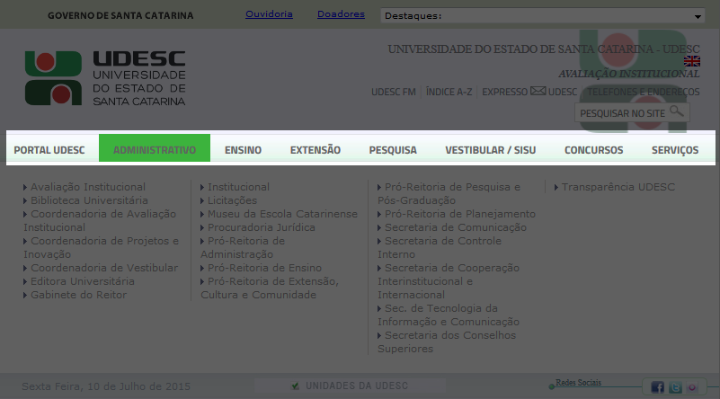Open Secretaria de Controle Interno
The height and width of the screenshot is (399, 720).
[x=440, y=247]
